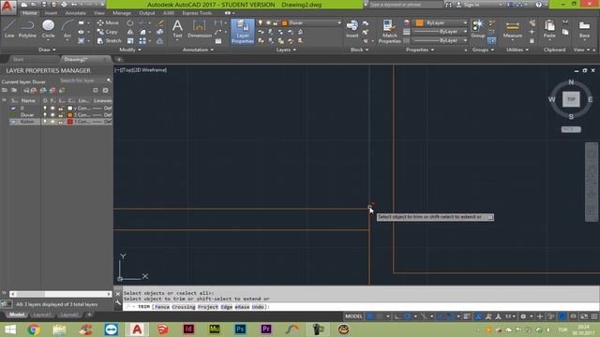The image size is (600, 337).
Task: Click the Undo option in TRIM command
Action: pyautogui.click(x=258, y=307)
